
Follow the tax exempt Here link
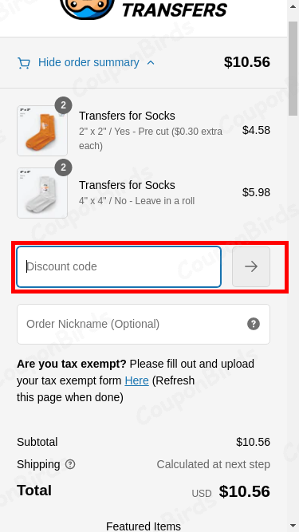pyautogui.click(x=136, y=380)
